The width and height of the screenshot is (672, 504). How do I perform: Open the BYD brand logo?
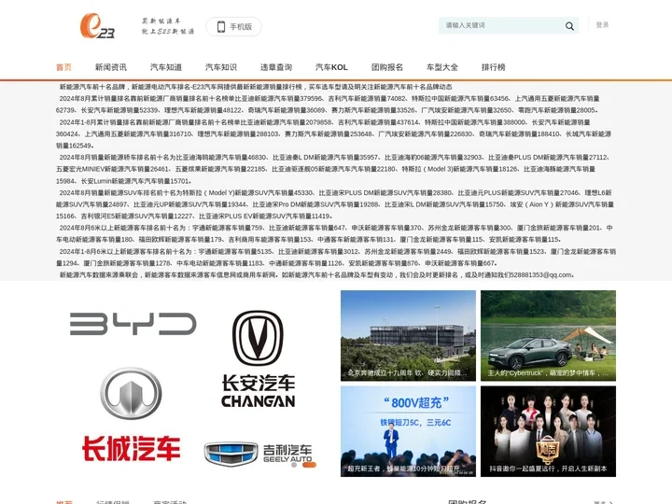coord(133,324)
